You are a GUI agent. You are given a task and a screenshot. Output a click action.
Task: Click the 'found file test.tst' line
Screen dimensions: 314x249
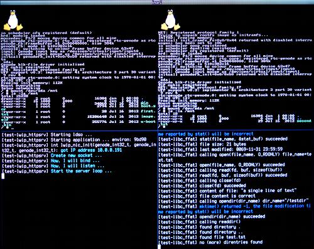click(202, 237)
